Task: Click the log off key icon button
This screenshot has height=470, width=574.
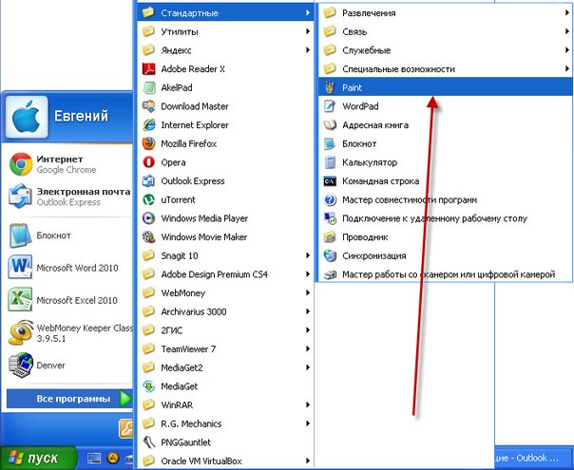Action: pyautogui.click(x=125, y=428)
